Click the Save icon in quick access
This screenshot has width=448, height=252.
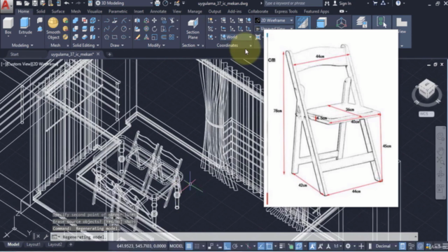pyautogui.click(x=34, y=3)
